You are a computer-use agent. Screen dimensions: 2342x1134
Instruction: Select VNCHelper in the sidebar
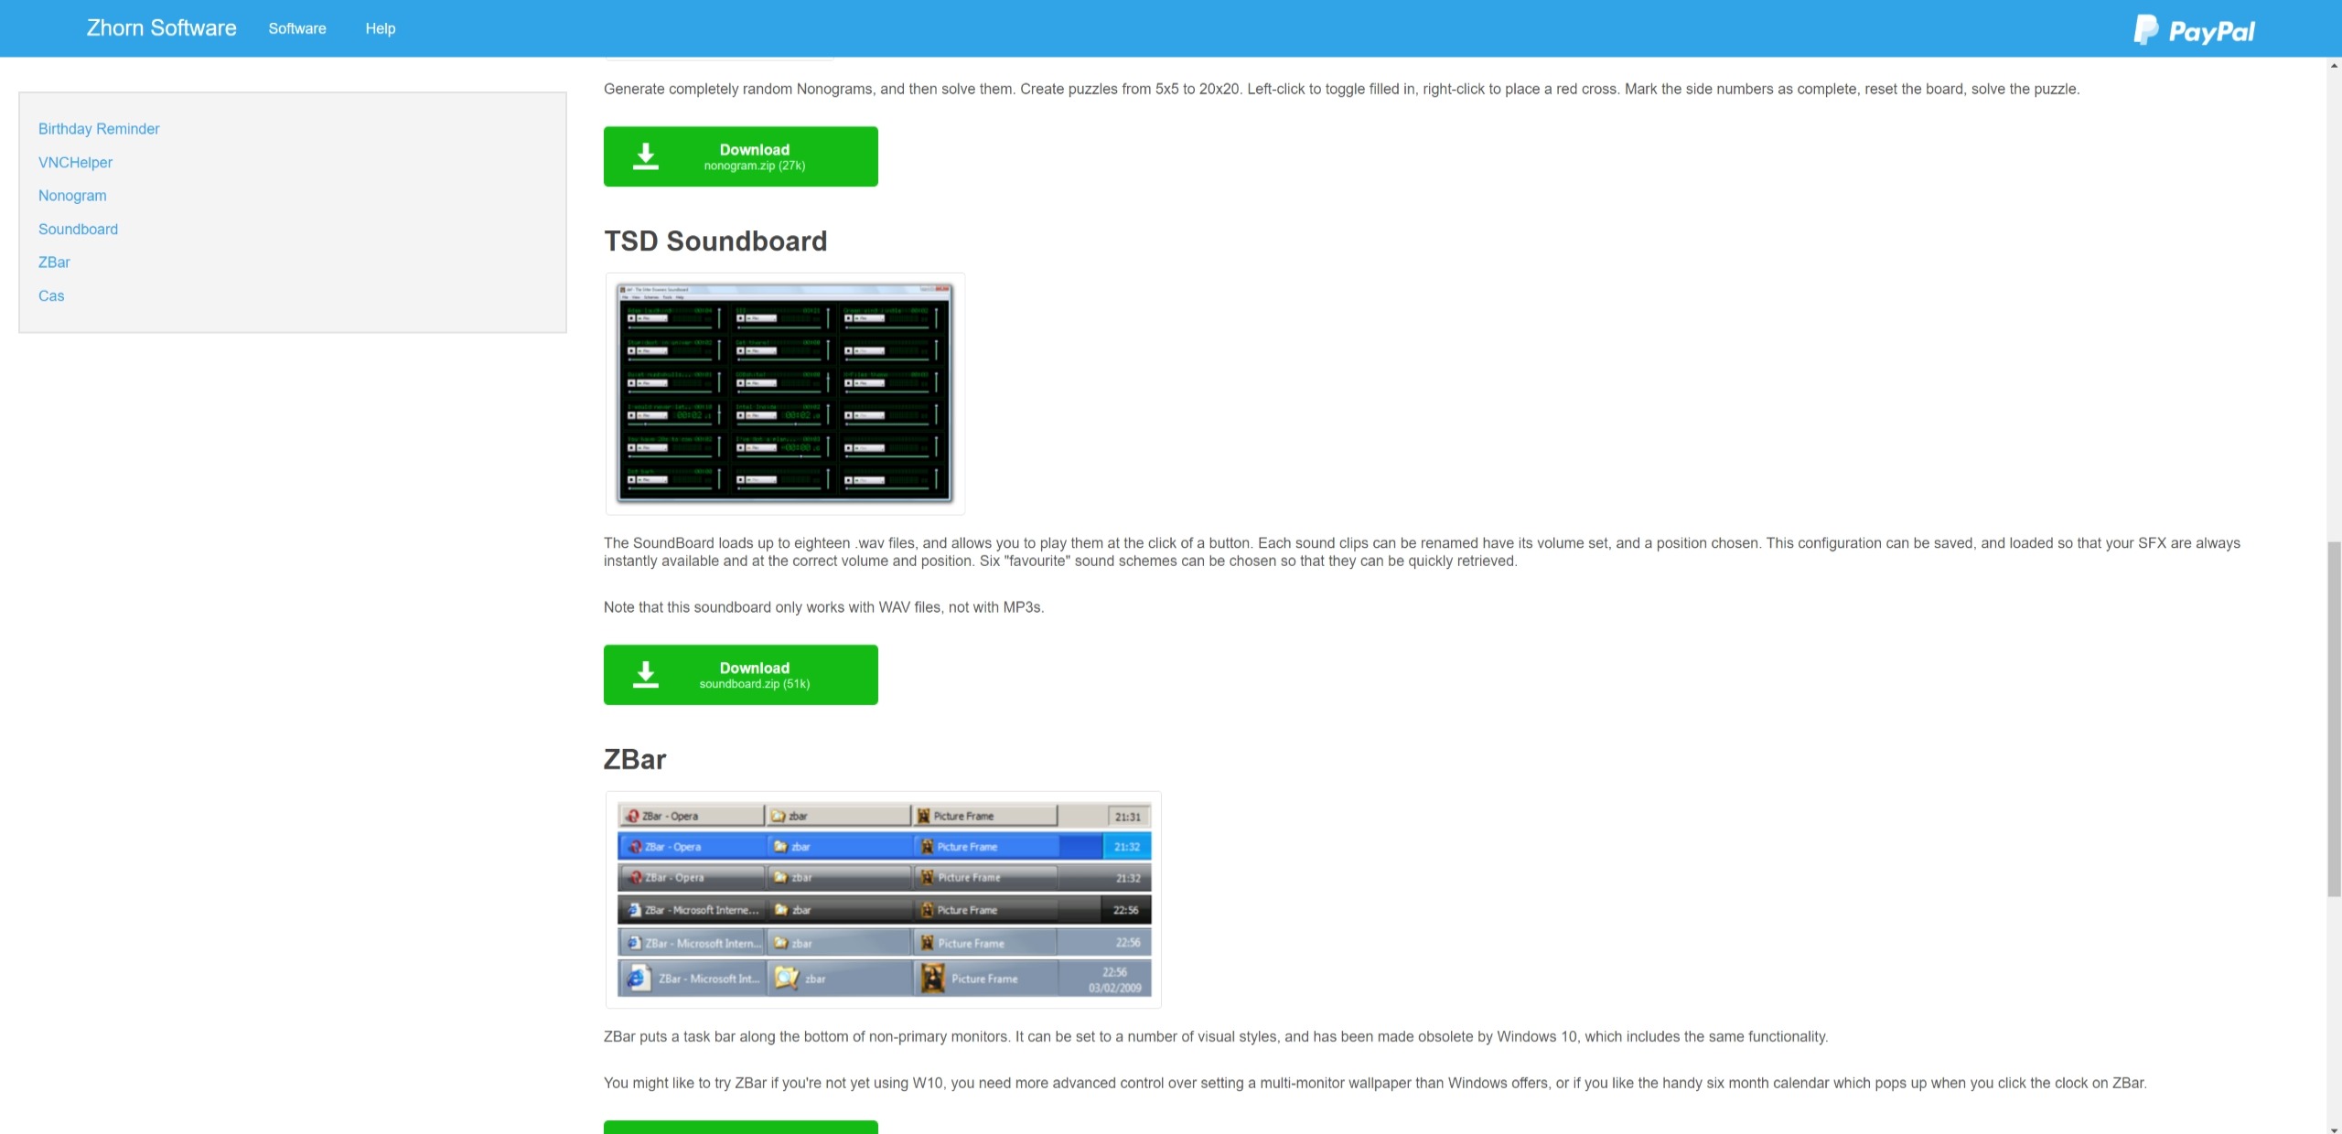pos(75,163)
